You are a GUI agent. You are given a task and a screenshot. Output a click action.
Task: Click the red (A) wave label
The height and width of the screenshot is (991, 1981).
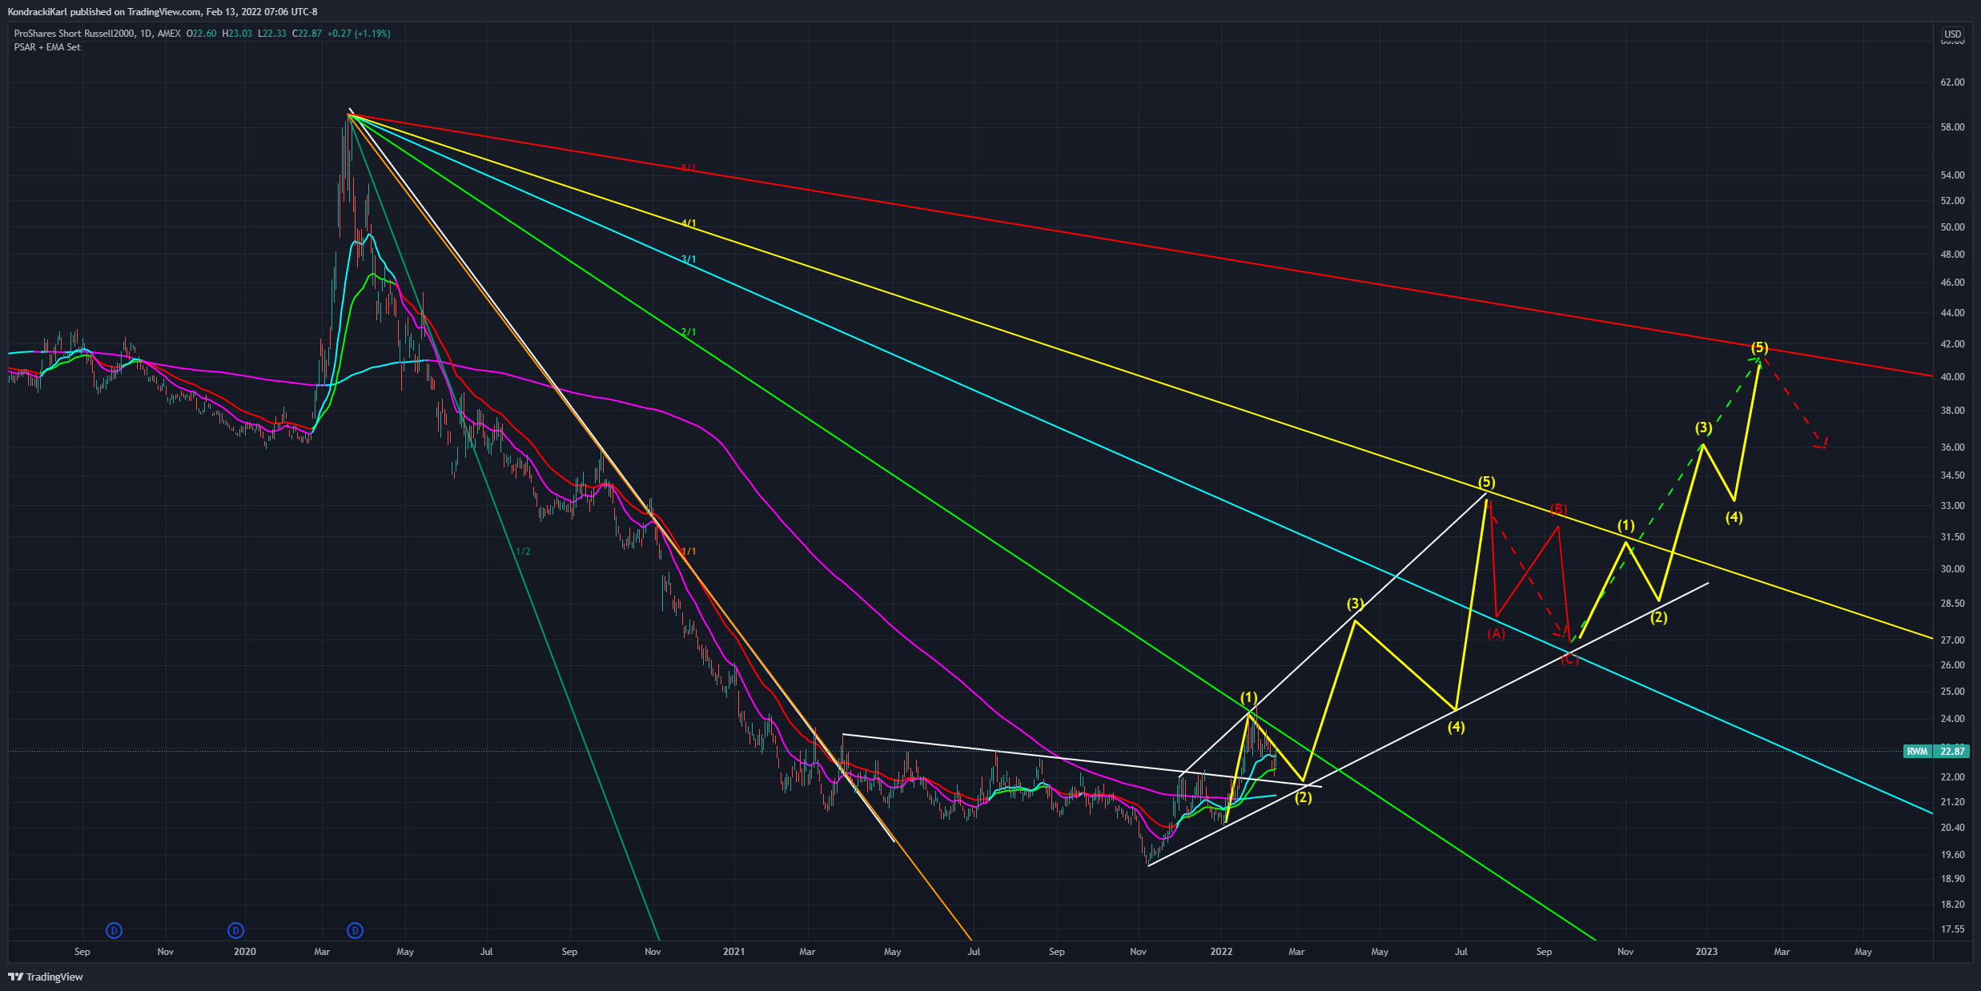[x=1496, y=634]
